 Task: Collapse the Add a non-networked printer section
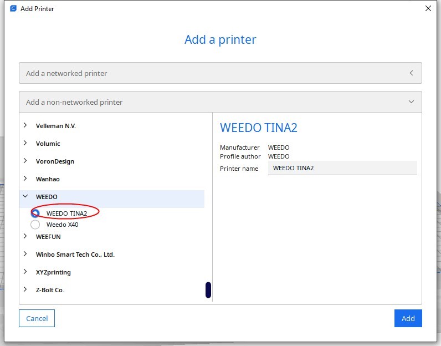click(x=220, y=102)
